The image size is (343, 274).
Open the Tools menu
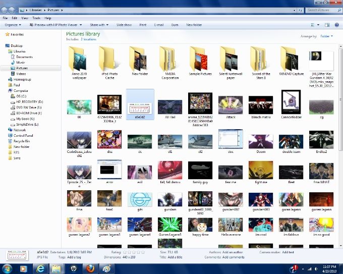36,18
